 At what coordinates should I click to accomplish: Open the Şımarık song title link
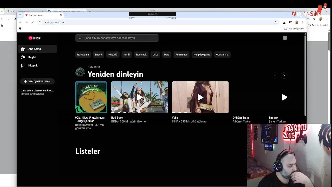[x=273, y=118]
